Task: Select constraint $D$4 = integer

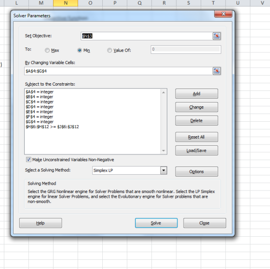Action: (40, 107)
